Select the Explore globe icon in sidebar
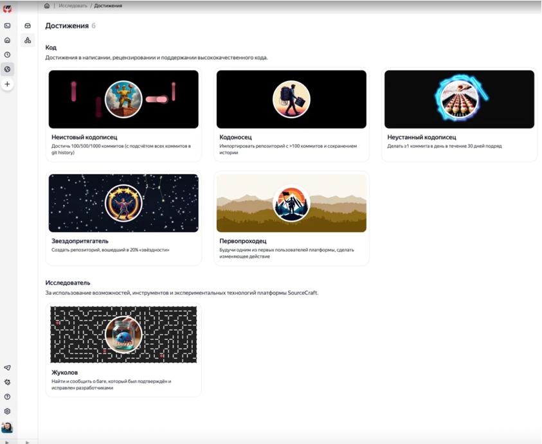542x444 pixels. [7, 69]
